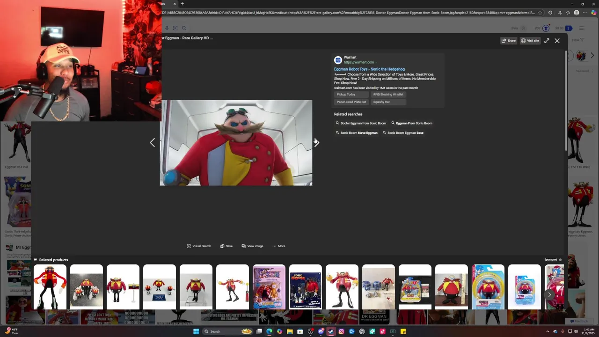
Task: Open the browser profile avatar
Action: point(577,13)
